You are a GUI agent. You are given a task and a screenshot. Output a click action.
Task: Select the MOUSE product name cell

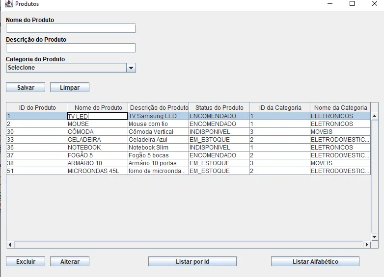click(x=97, y=124)
